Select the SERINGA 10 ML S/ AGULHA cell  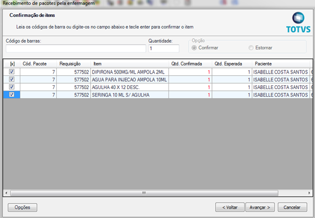click(x=129, y=95)
